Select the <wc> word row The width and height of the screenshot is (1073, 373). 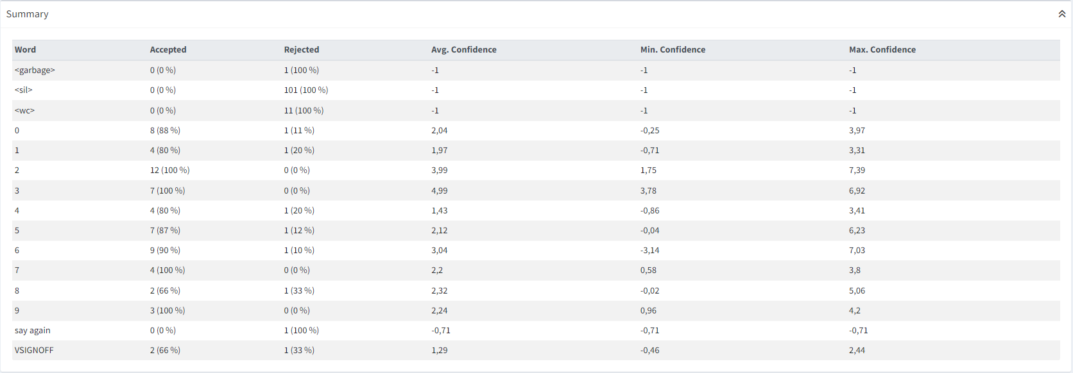click(x=536, y=110)
